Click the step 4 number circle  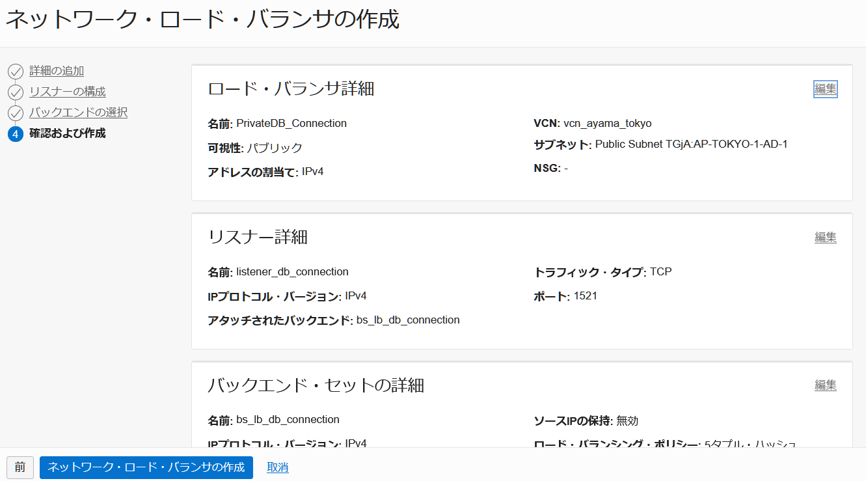pyautogui.click(x=16, y=134)
